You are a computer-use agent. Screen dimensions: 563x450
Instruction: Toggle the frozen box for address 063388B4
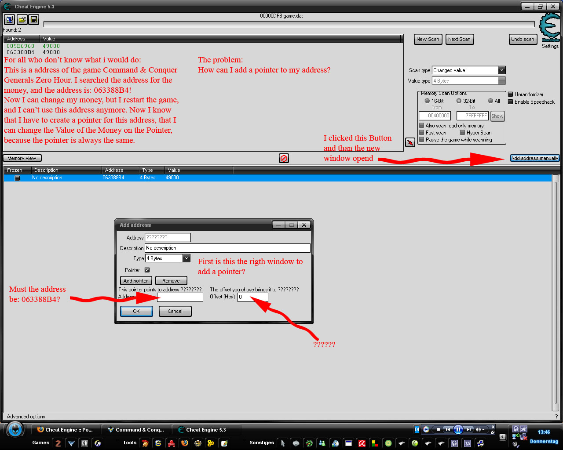pyautogui.click(x=18, y=178)
